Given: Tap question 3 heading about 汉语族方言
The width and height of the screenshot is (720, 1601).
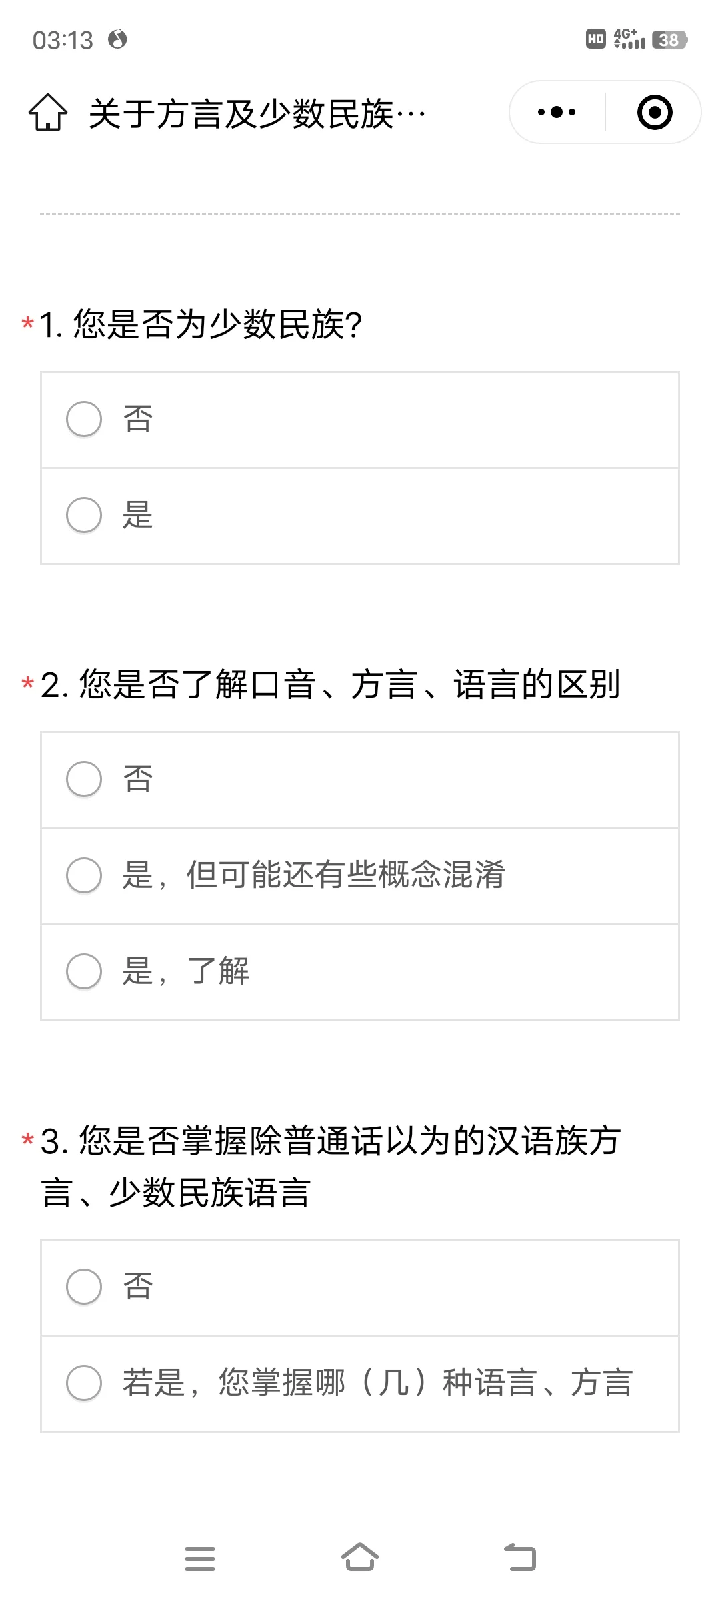Looking at the screenshot, I should click(x=331, y=1167).
